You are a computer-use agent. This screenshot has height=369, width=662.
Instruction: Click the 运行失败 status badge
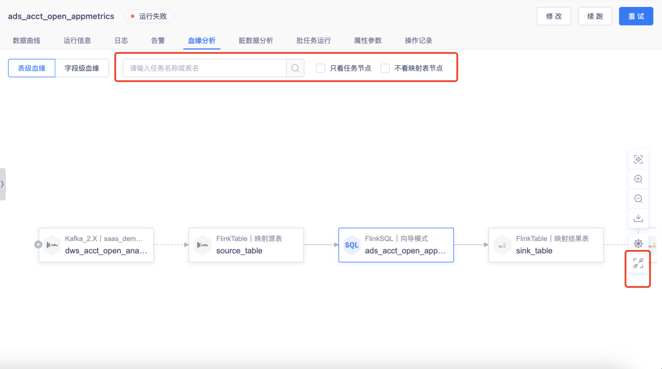[149, 16]
